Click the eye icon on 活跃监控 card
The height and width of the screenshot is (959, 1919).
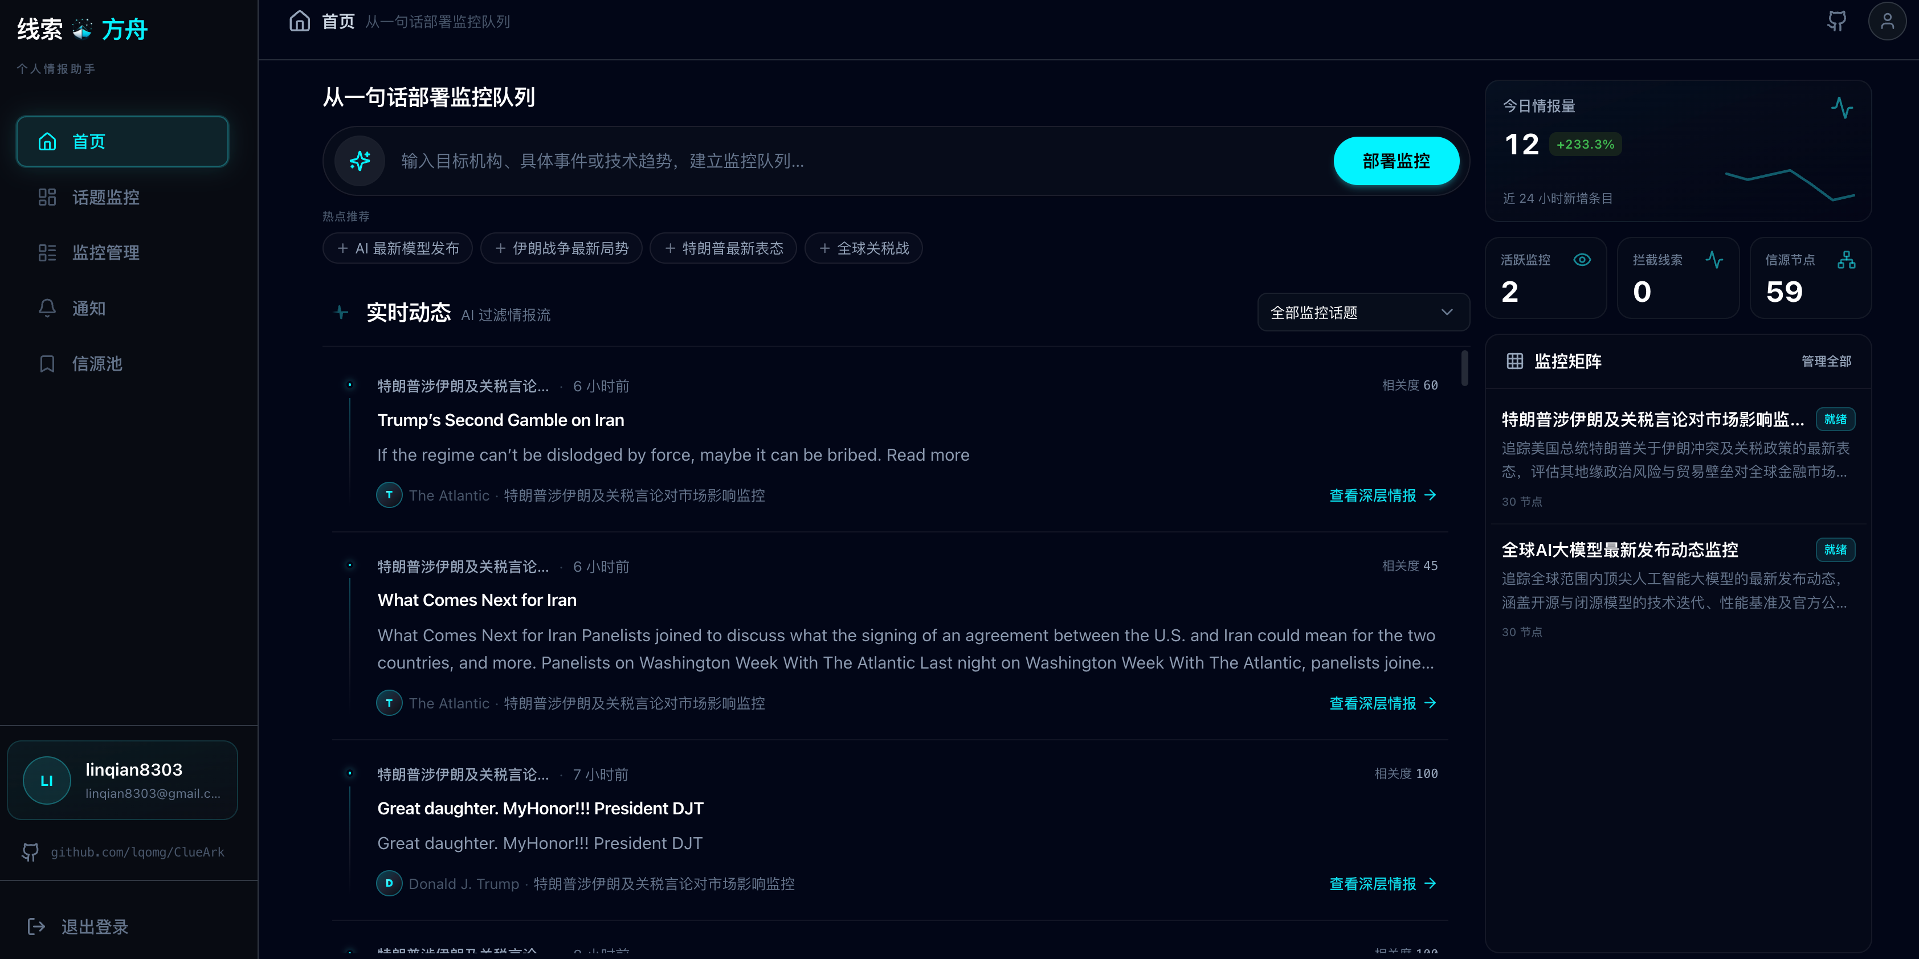click(x=1582, y=260)
